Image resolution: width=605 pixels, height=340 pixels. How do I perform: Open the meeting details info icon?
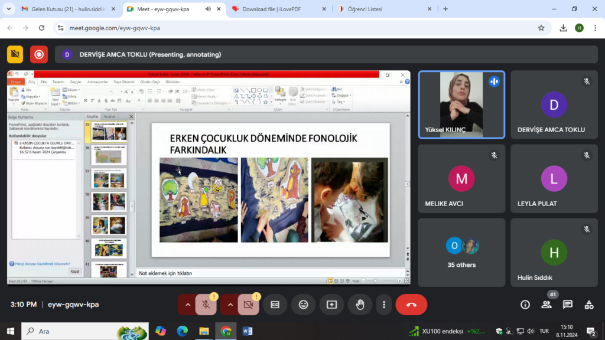pos(525,305)
